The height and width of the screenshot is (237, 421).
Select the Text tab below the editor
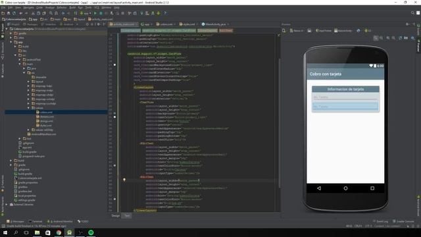[127, 216]
